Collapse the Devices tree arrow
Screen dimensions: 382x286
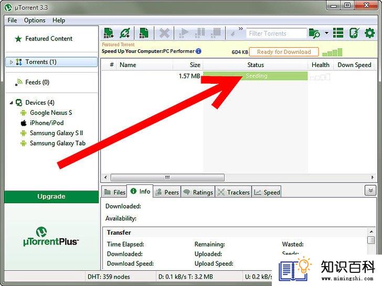pyautogui.click(x=11, y=103)
